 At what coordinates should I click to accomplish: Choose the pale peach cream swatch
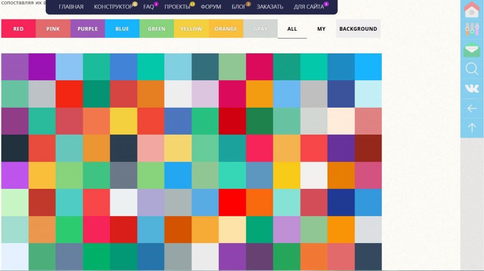pyautogui.click(x=341, y=121)
